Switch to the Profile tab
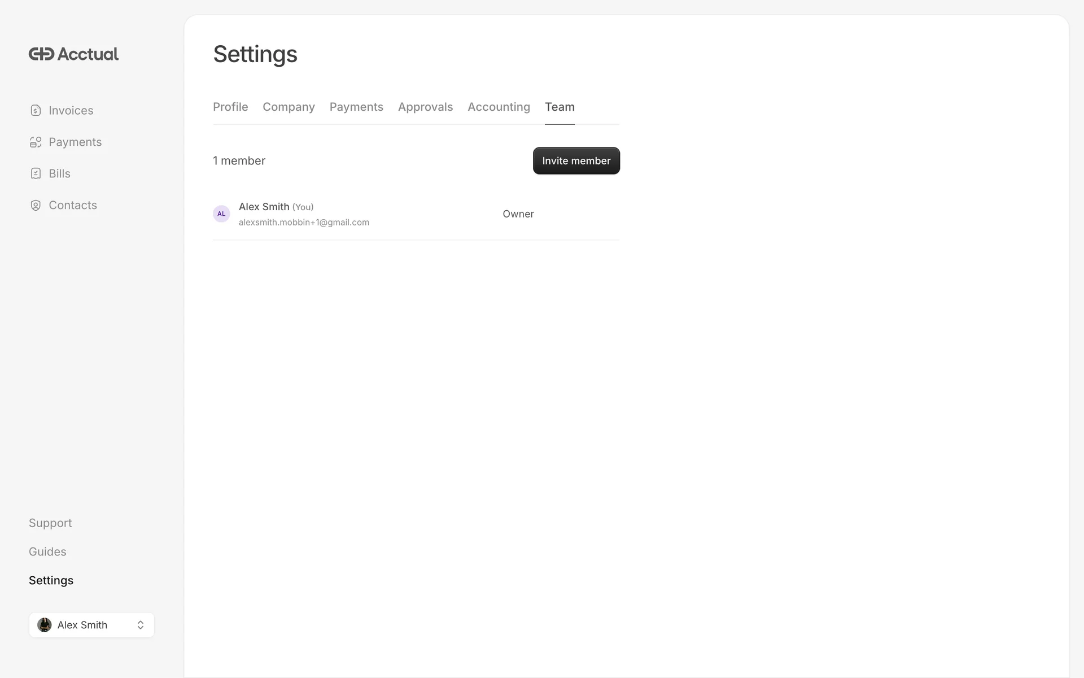The image size is (1084, 678). pyautogui.click(x=230, y=107)
